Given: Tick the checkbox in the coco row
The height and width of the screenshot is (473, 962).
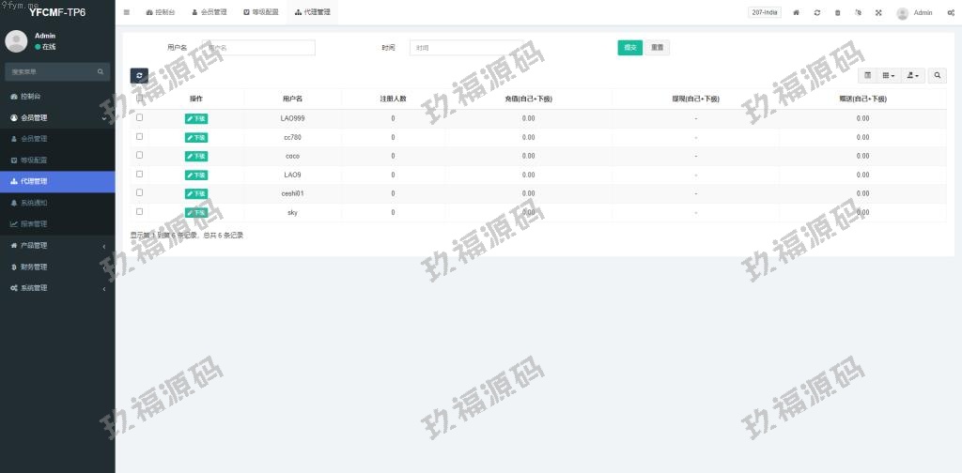Looking at the screenshot, I should [x=140, y=155].
